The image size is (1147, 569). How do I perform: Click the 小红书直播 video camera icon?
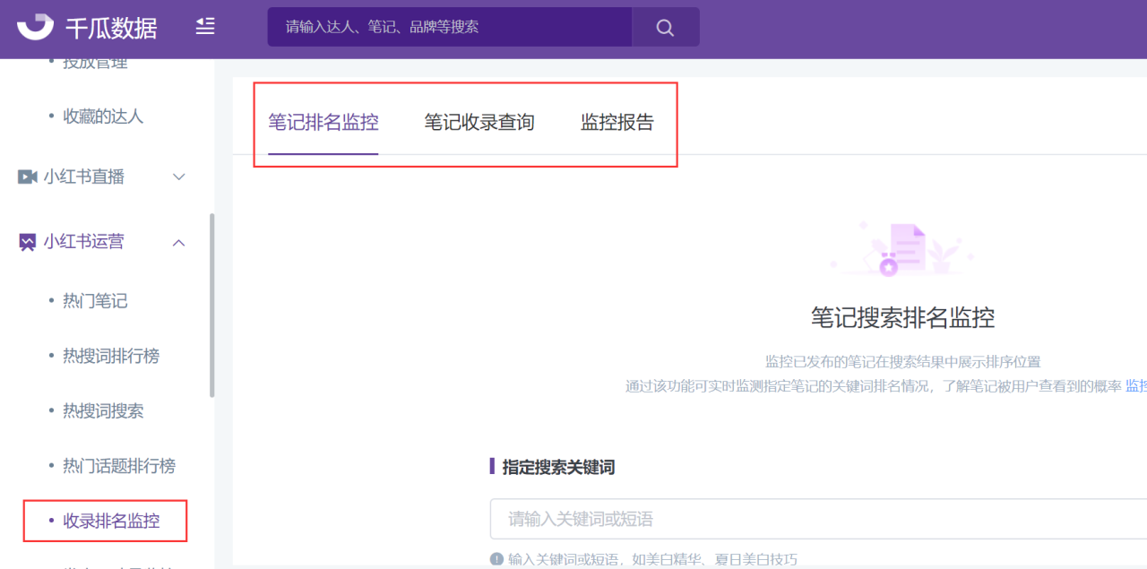pyautogui.click(x=28, y=177)
